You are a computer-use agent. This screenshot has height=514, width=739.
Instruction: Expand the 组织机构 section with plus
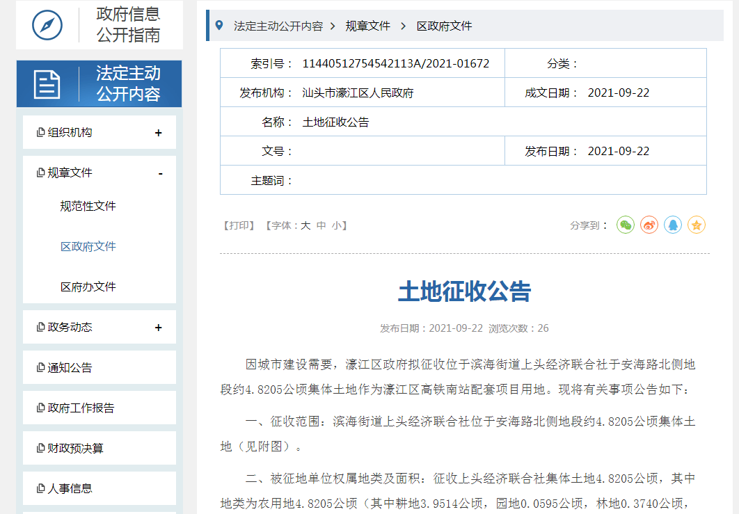click(x=159, y=133)
